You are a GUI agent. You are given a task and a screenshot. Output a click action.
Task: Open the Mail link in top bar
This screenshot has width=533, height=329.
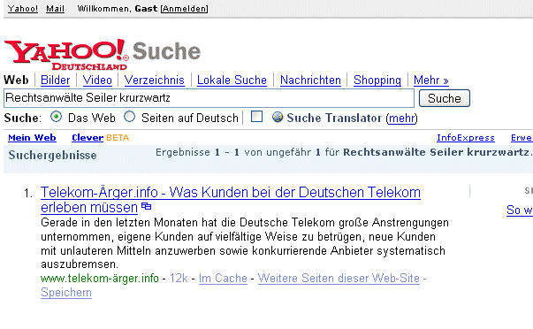click(55, 9)
